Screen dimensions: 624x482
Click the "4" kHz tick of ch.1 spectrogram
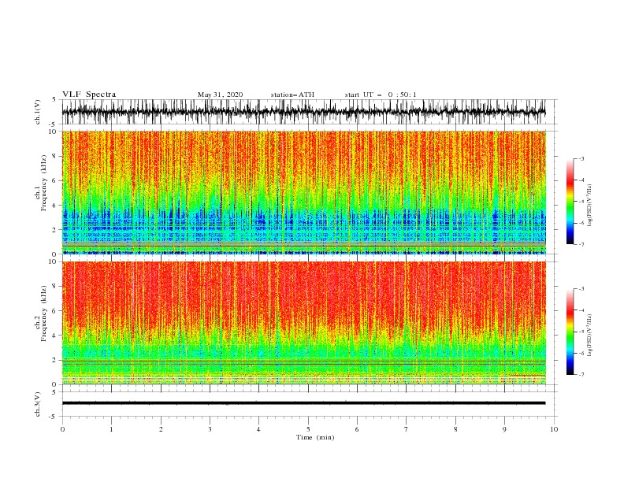click(55, 206)
